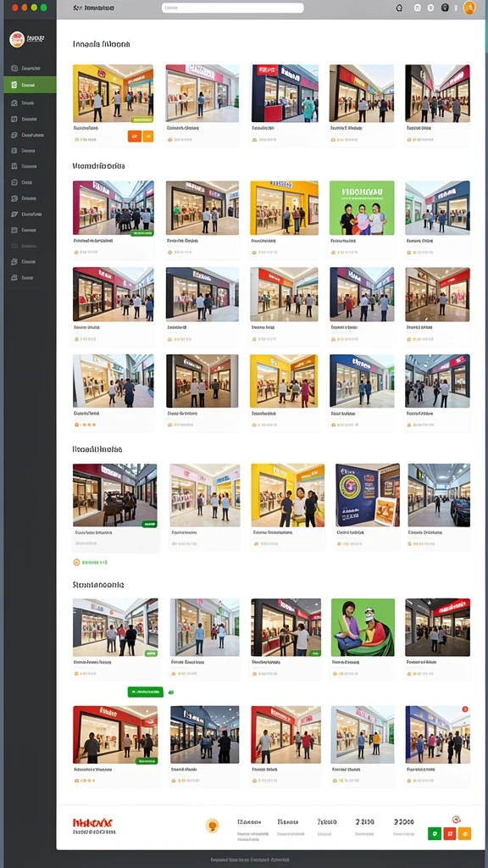The image size is (488, 868).
Task: Click the circular logo at the sidebar top
Action: [x=17, y=39]
